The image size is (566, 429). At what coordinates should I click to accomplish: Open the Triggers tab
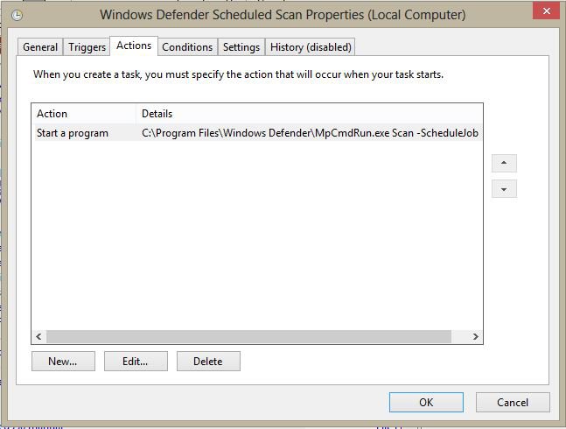click(x=87, y=47)
